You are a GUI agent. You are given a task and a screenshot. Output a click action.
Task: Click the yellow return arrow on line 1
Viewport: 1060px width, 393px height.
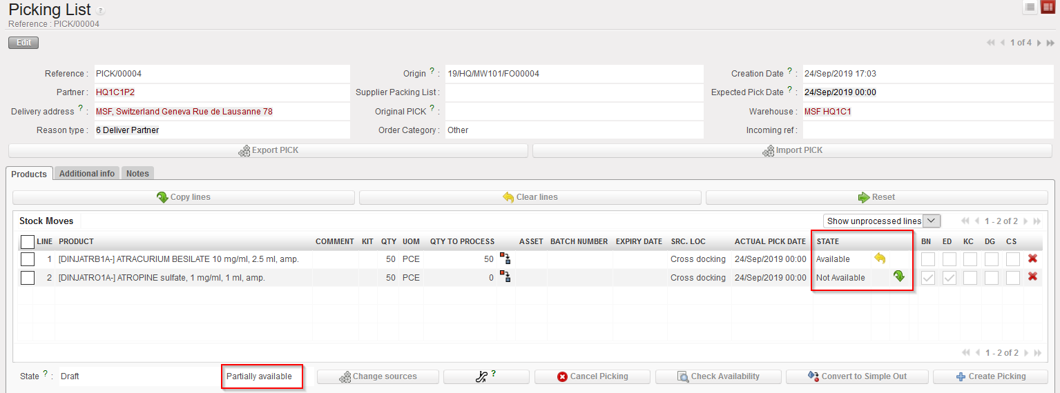pos(879,259)
